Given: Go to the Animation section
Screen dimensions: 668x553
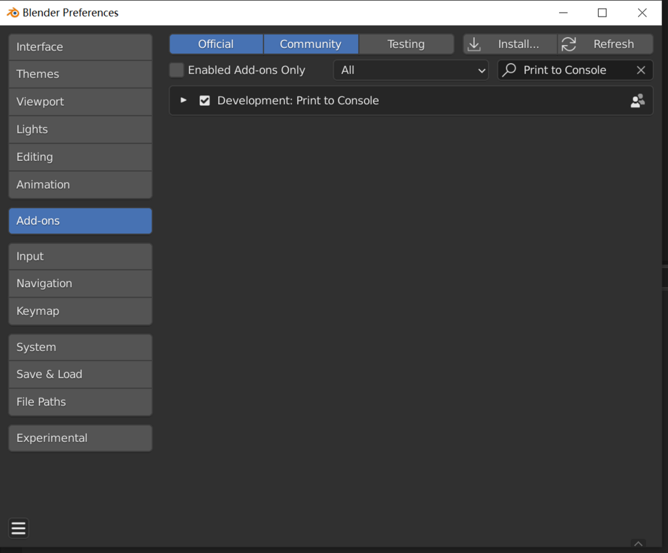Looking at the screenshot, I should 80,185.
